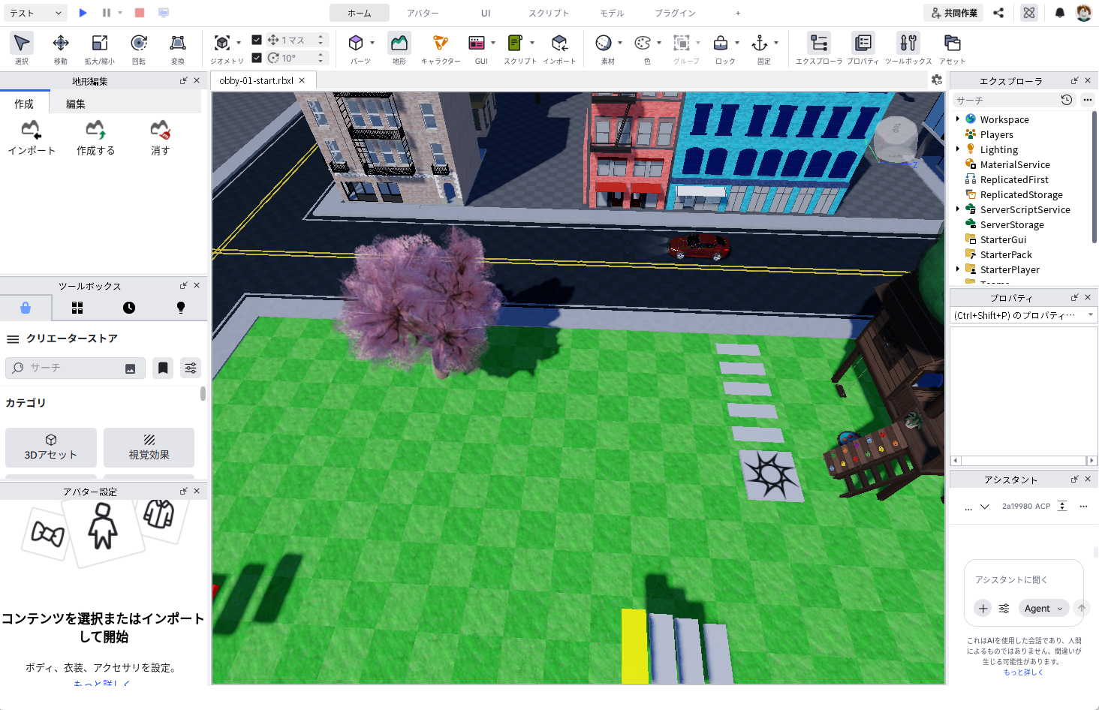Click the bookmark icon in toolbox search
This screenshot has height=710, width=1099.
click(163, 368)
